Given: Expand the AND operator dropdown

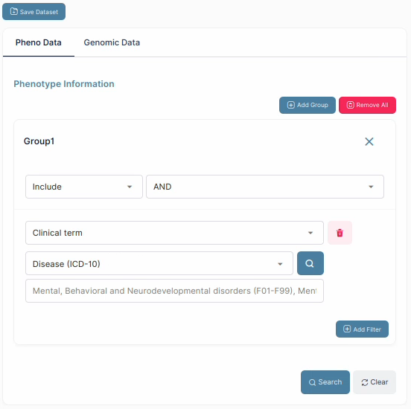Looking at the screenshot, I should coord(265,187).
